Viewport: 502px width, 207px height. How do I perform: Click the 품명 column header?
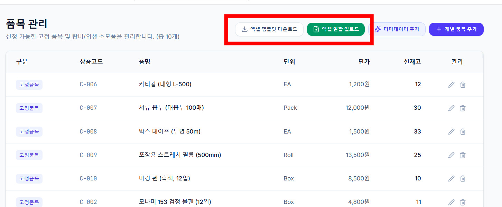pos(145,62)
